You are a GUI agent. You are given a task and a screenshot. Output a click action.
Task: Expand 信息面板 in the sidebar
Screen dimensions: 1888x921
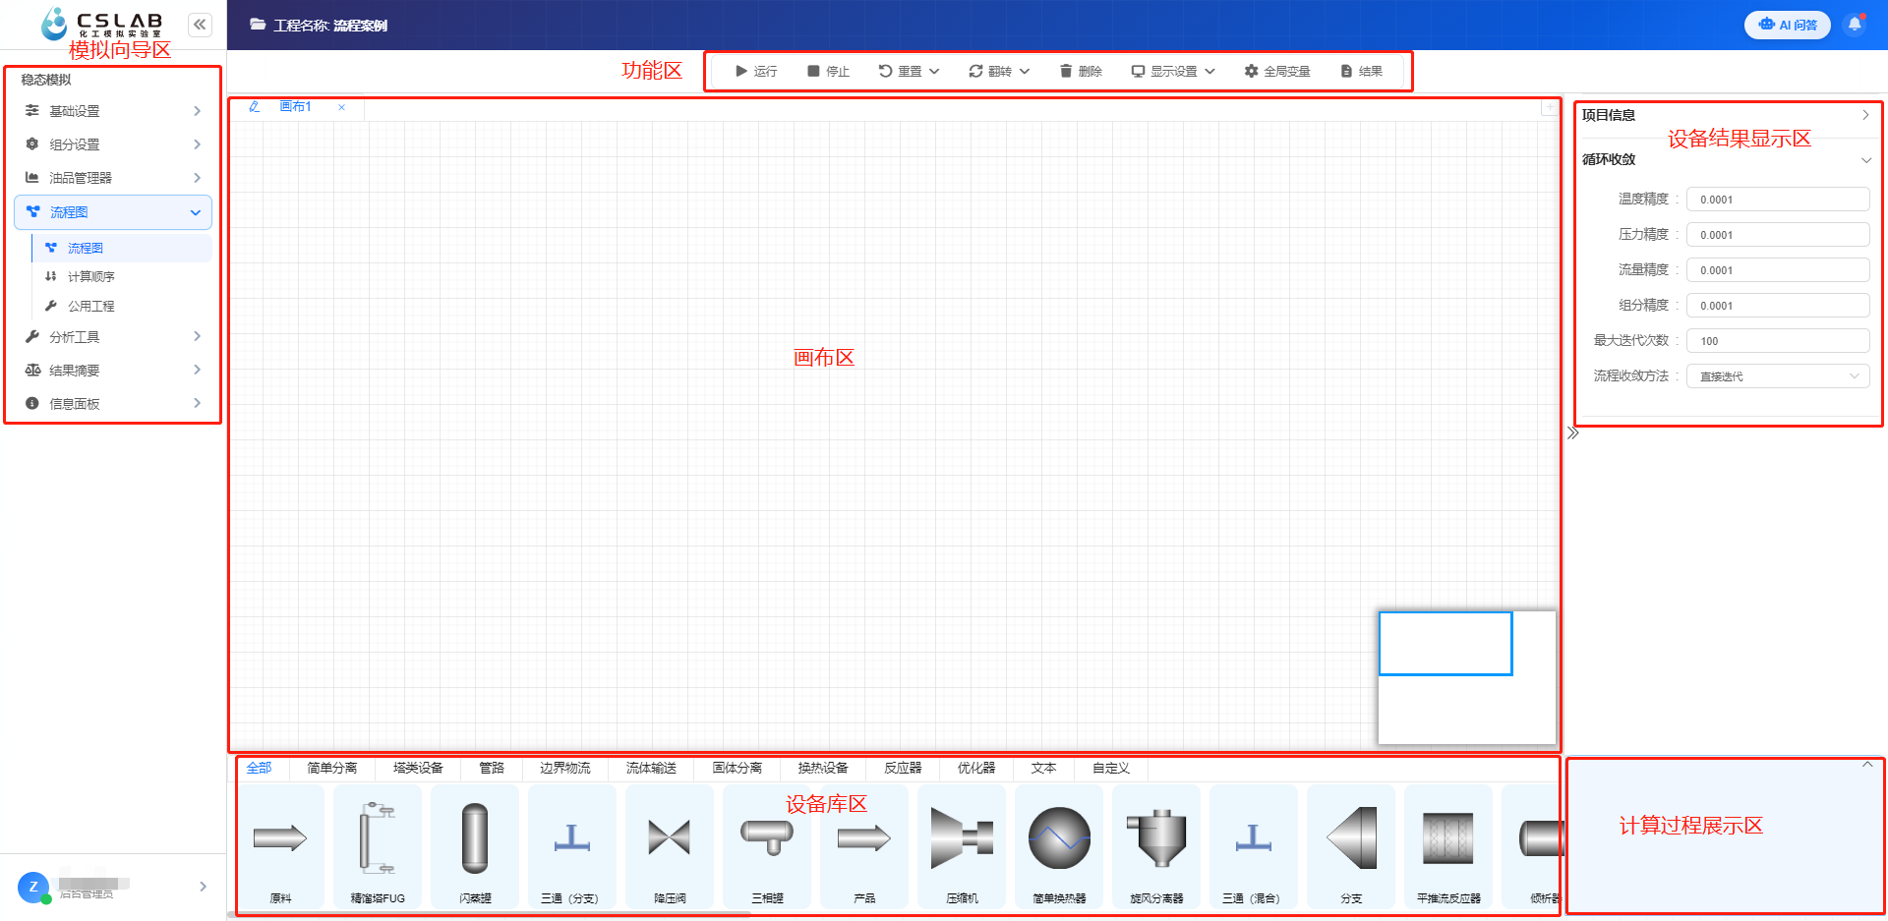click(x=113, y=404)
